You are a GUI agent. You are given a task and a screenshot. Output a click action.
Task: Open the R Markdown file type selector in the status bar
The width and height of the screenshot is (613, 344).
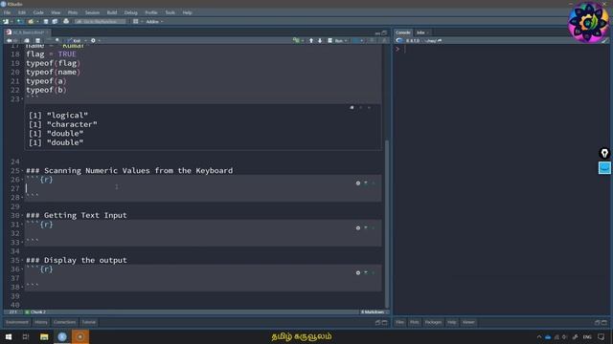pyautogui.click(x=374, y=312)
